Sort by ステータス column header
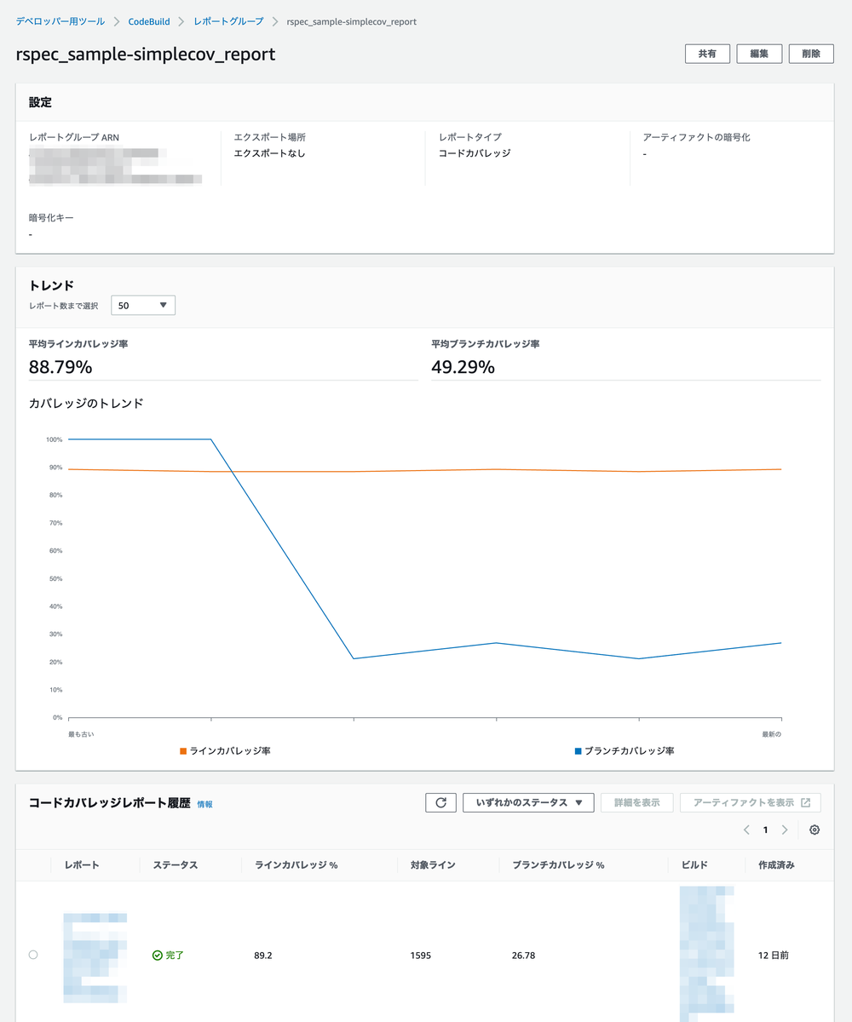852x1022 pixels. [x=176, y=864]
